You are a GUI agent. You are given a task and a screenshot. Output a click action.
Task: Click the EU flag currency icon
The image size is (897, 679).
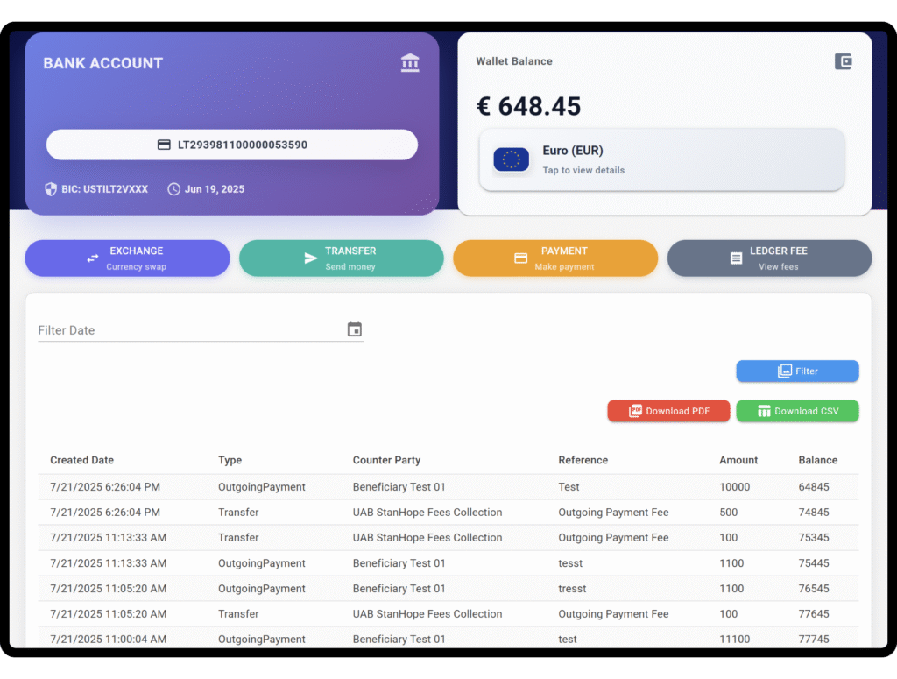tap(512, 159)
